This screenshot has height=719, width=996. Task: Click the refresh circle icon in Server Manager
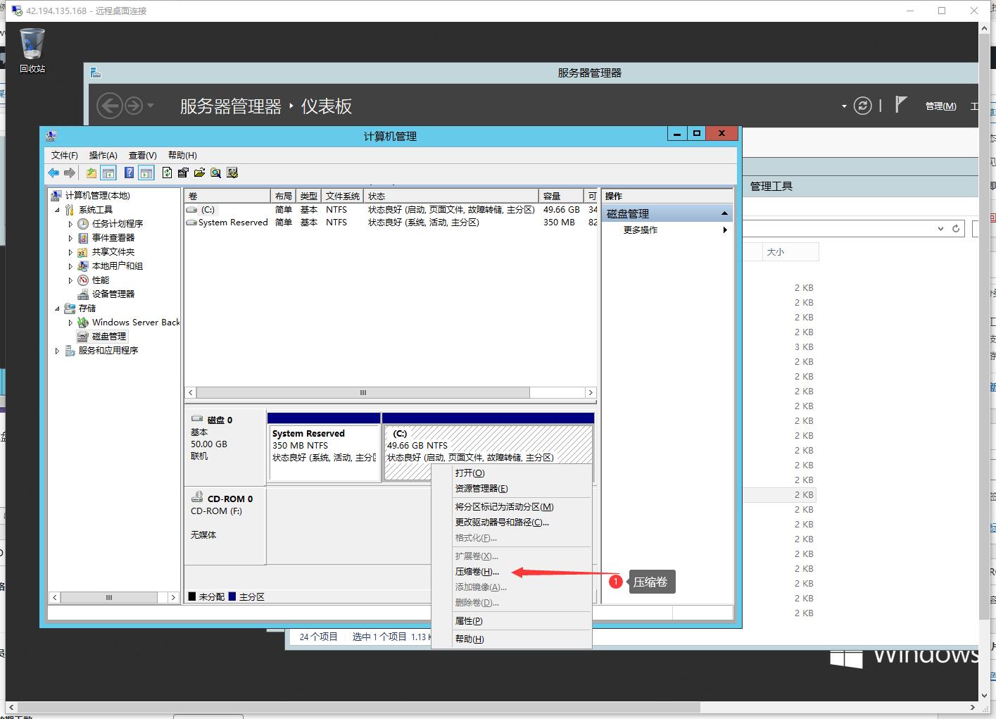point(863,105)
